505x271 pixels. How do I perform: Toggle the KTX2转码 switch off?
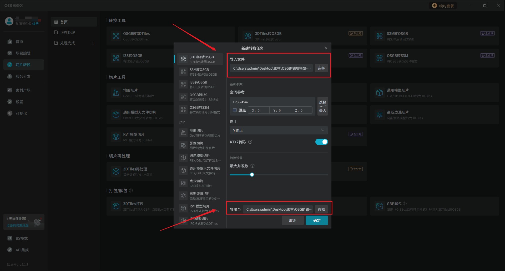pyautogui.click(x=321, y=142)
